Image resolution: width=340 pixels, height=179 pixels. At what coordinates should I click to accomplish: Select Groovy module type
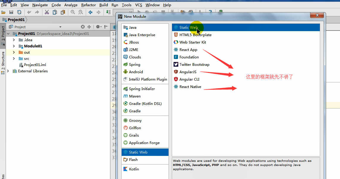[145, 121]
